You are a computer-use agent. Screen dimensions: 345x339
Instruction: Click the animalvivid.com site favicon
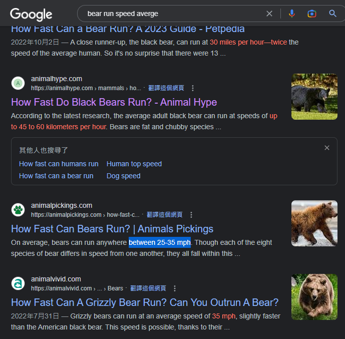tap(18, 283)
